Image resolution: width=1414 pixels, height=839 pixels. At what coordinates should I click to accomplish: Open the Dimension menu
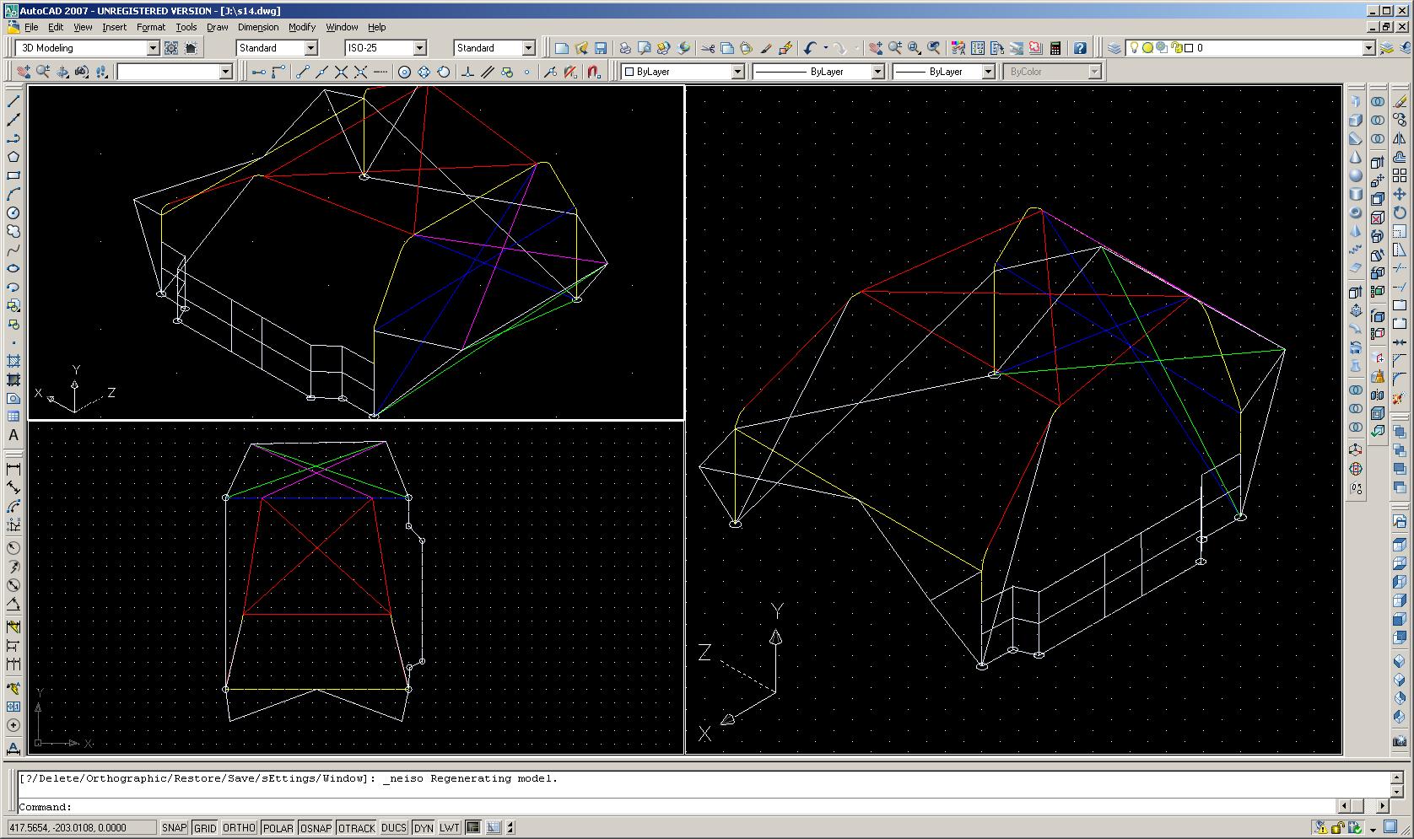(x=258, y=27)
